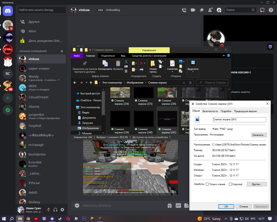Screen dimensions: 277x222
Task: Switch to View tab in Explorer
Action: click(123, 56)
